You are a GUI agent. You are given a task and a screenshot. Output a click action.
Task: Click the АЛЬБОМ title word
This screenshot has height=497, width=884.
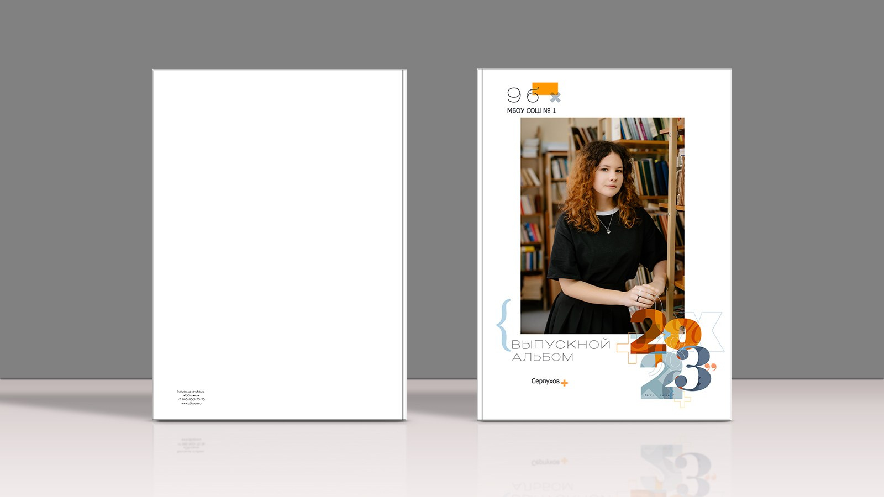543,357
